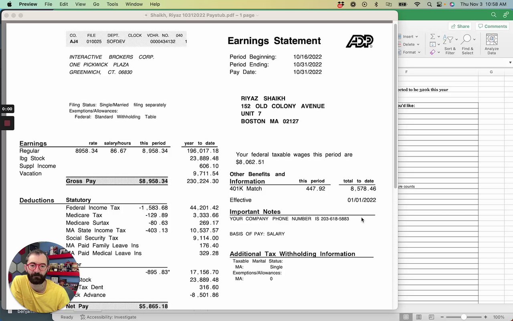The image size is (513, 321).
Task: Click the 401K Match label
Action: coord(246,189)
